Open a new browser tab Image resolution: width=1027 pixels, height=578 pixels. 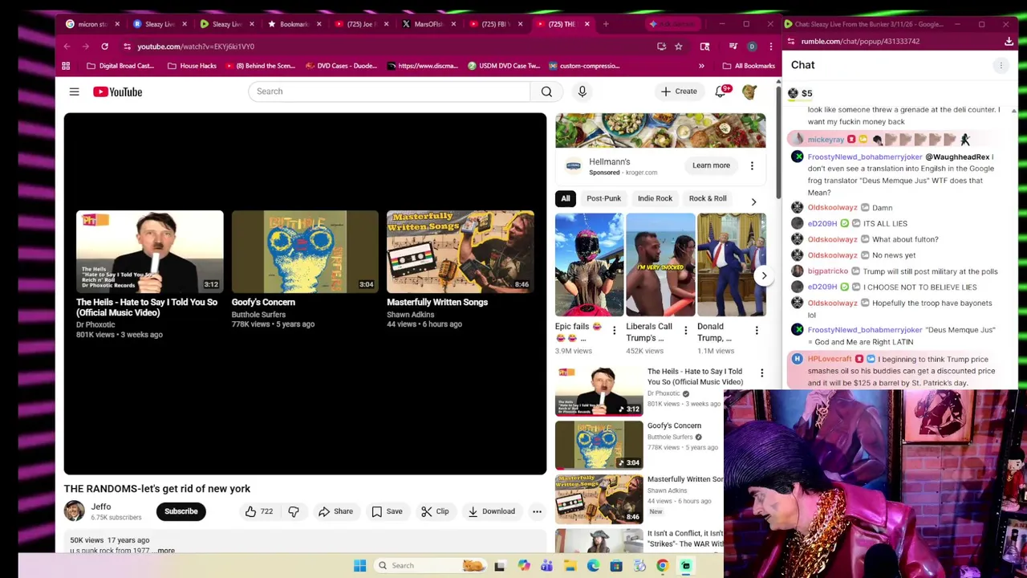pos(606,24)
